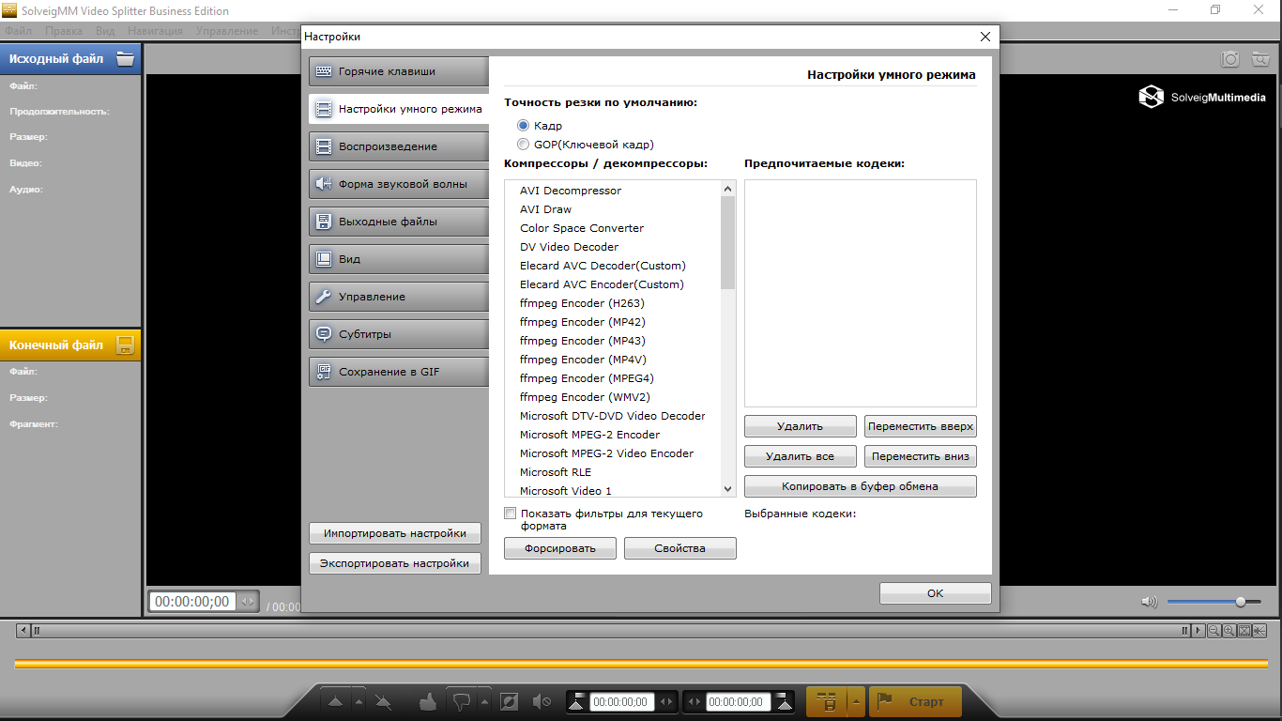This screenshot has width=1282, height=721.
Task: Open the Горячие клавиши settings tab
Action: (x=399, y=71)
